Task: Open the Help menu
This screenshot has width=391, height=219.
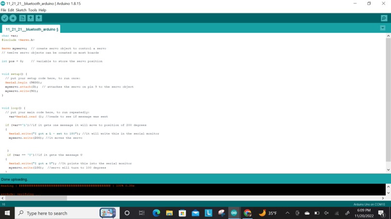Action: pos(42,10)
